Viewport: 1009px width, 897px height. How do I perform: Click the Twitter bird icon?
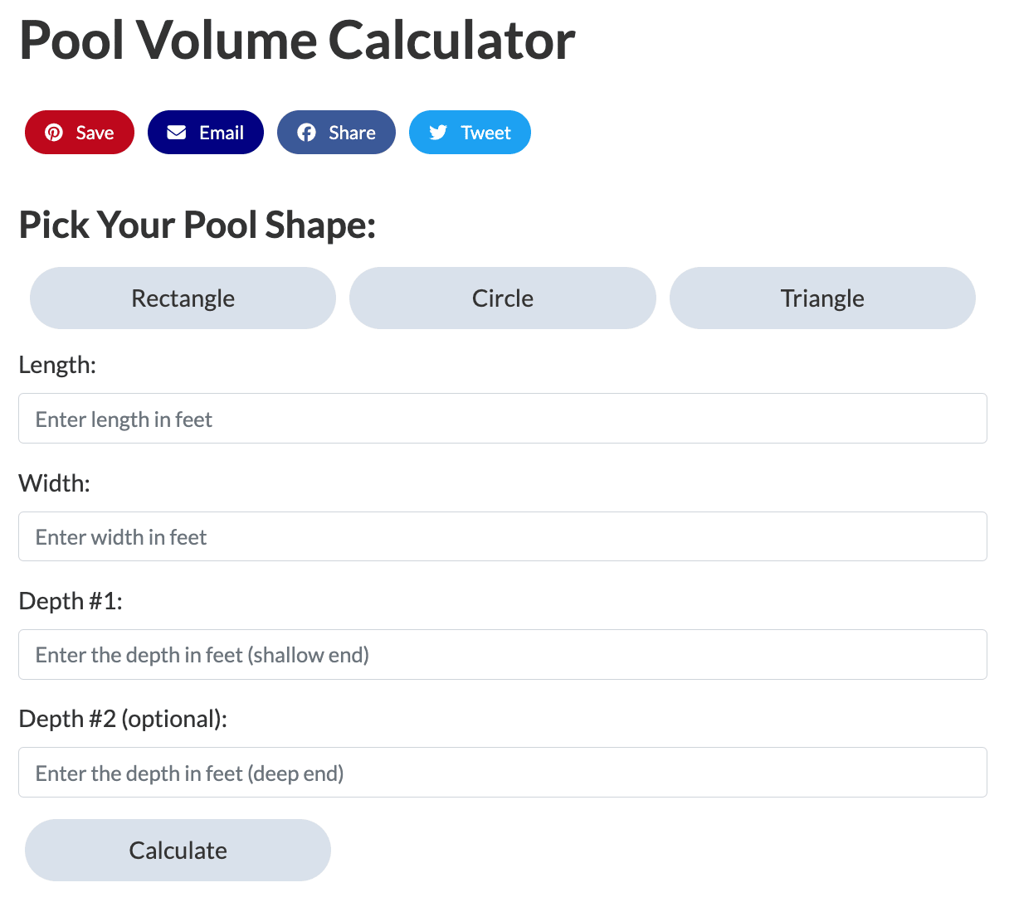pyautogui.click(x=438, y=133)
